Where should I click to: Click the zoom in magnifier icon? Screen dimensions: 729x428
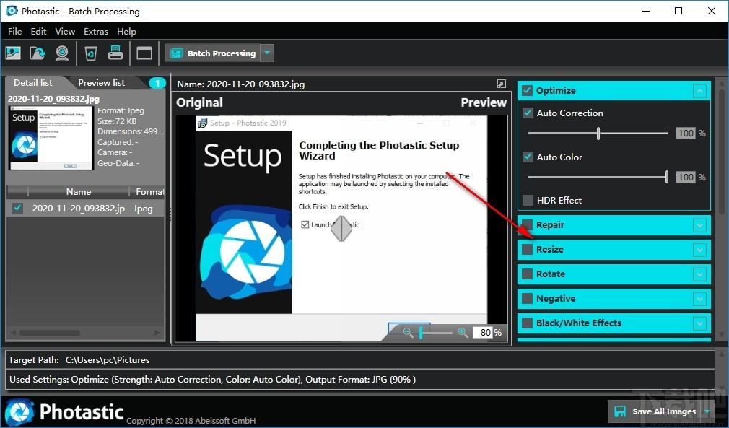463,332
